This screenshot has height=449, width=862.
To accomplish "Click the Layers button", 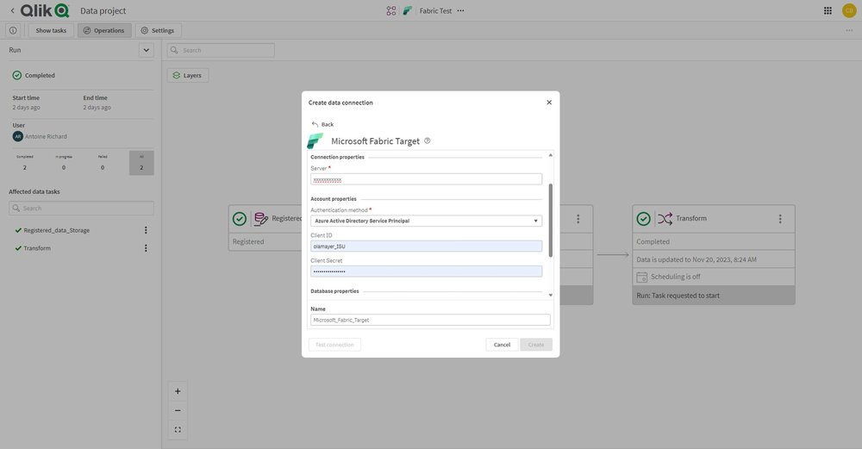I will [187, 75].
